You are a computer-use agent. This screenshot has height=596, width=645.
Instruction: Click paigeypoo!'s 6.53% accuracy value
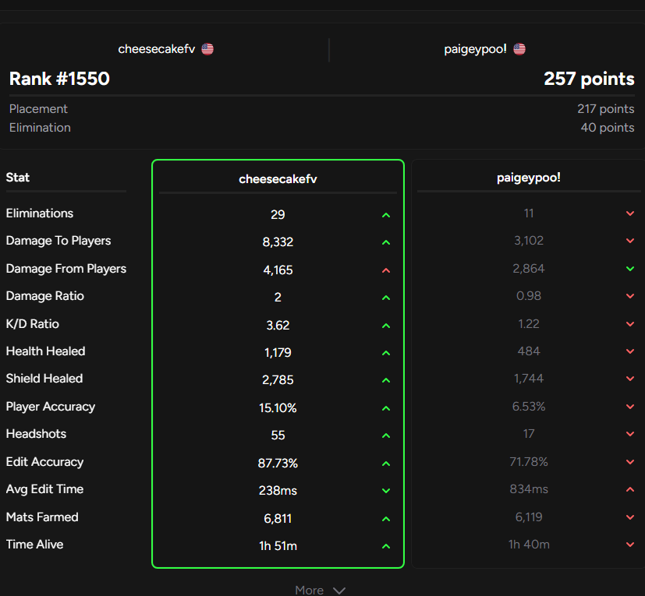(x=529, y=407)
